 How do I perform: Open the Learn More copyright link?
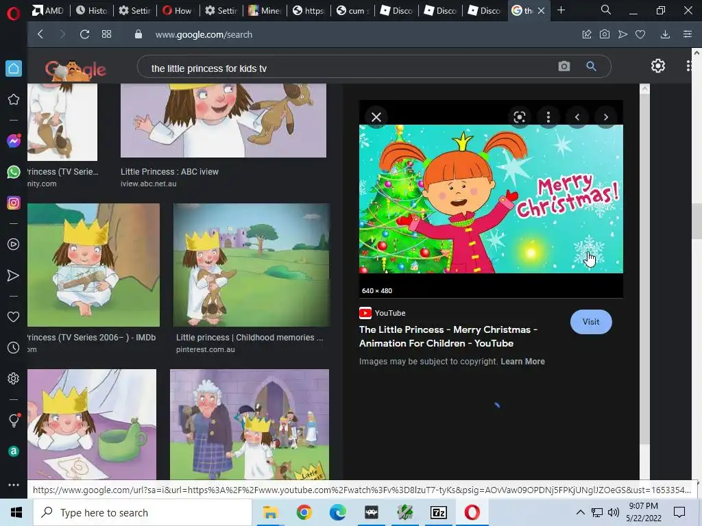(x=522, y=362)
